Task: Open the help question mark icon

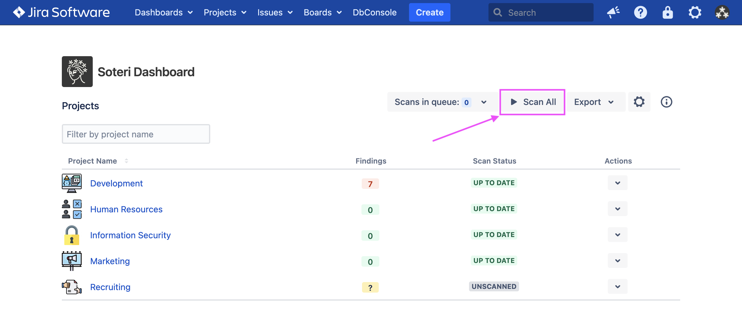Action: coord(640,12)
